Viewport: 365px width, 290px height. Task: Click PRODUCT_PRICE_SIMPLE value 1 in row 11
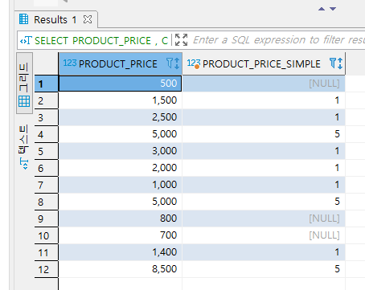tap(264, 252)
